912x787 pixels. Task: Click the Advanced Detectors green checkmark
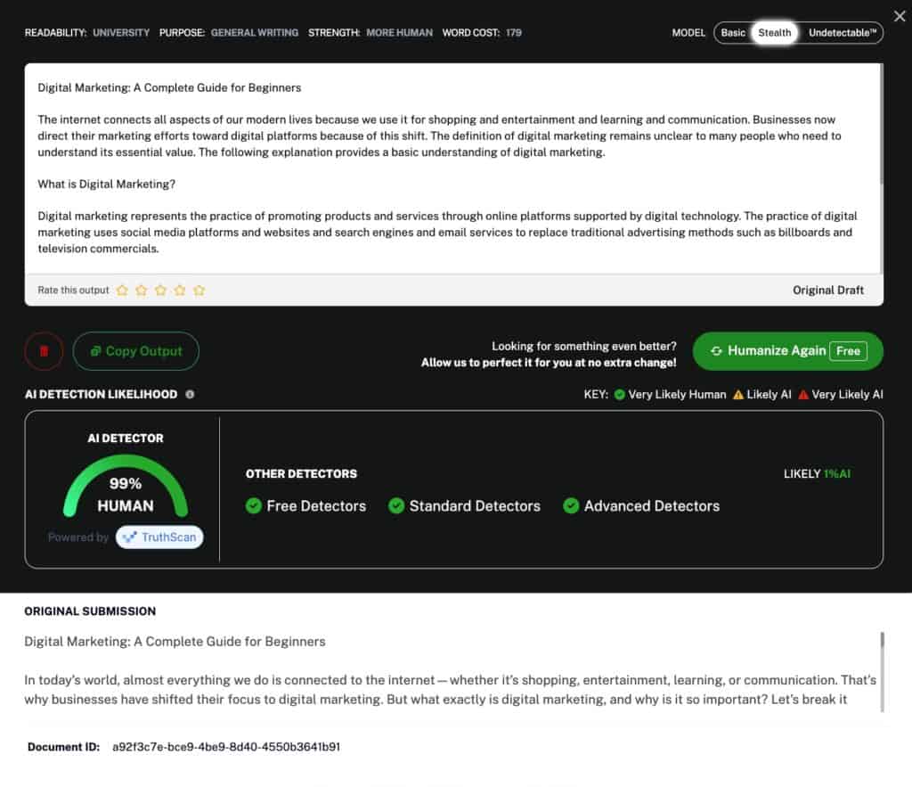571,506
